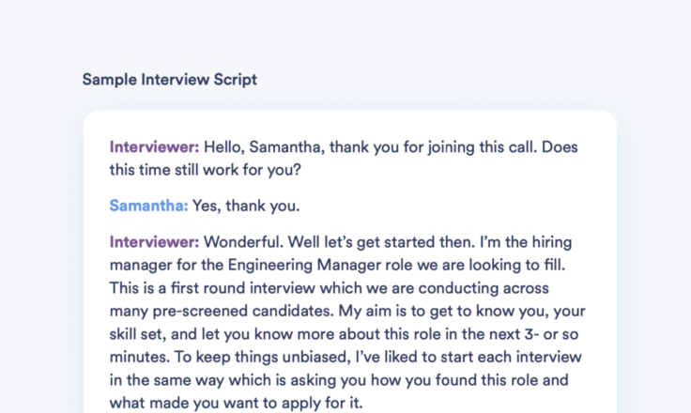Viewport: 691px width, 413px height.
Task: Click the 'Sample Interview Script' heading
Action: [x=170, y=80]
